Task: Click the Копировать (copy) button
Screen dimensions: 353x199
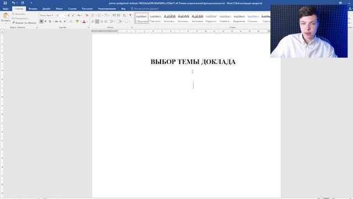Action: (x=20, y=18)
